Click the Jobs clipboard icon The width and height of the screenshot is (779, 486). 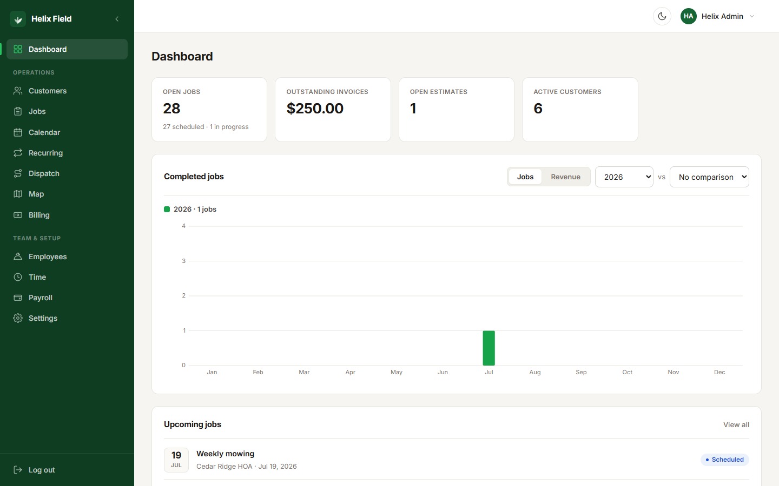[18, 111]
